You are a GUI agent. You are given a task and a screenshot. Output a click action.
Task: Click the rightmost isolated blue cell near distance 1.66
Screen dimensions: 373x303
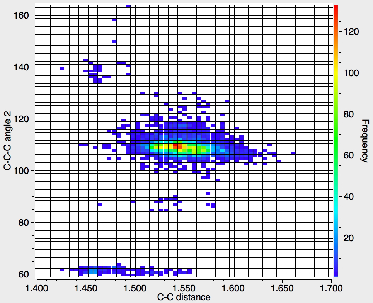(293, 153)
